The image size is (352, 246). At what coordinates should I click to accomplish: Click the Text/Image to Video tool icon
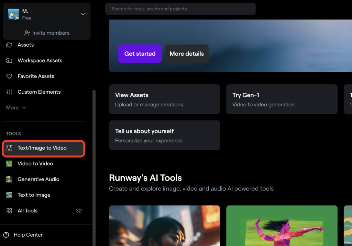click(x=9, y=148)
